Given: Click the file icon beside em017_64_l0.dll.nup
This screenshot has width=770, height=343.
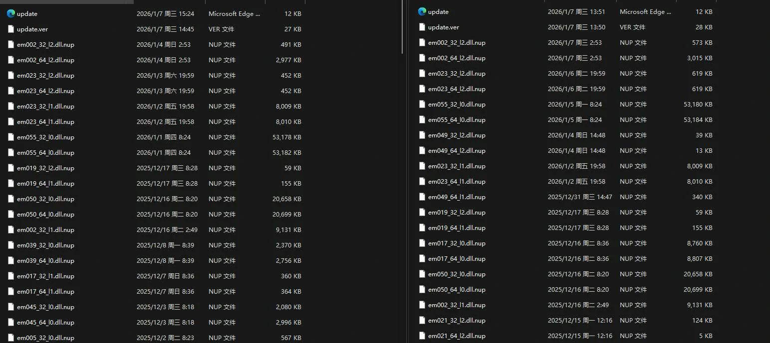Looking at the screenshot, I should [x=422, y=259].
